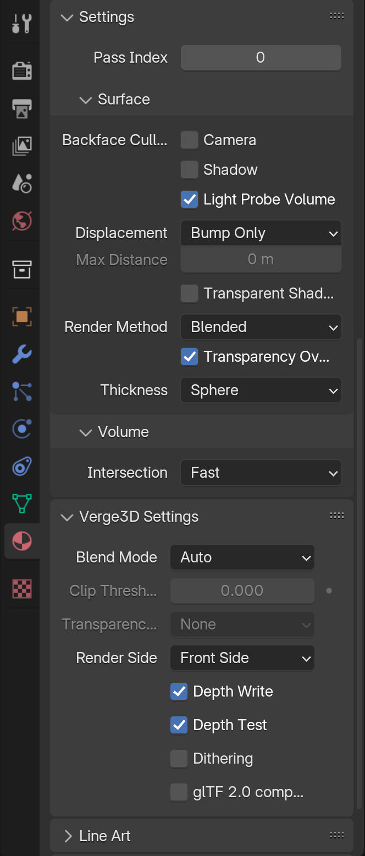Image resolution: width=365 pixels, height=856 pixels.
Task: Click the Render Side label
Action: point(117,658)
